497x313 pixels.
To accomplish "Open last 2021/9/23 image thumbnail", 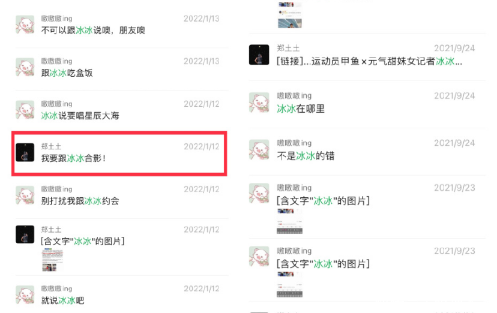I will (290, 284).
